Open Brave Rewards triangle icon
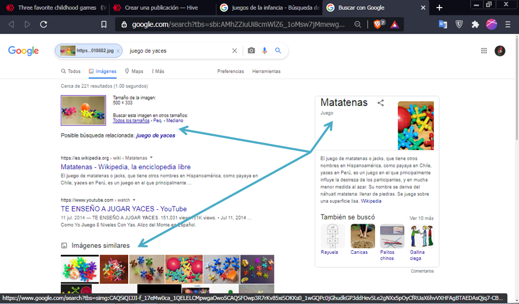 tap(395, 24)
